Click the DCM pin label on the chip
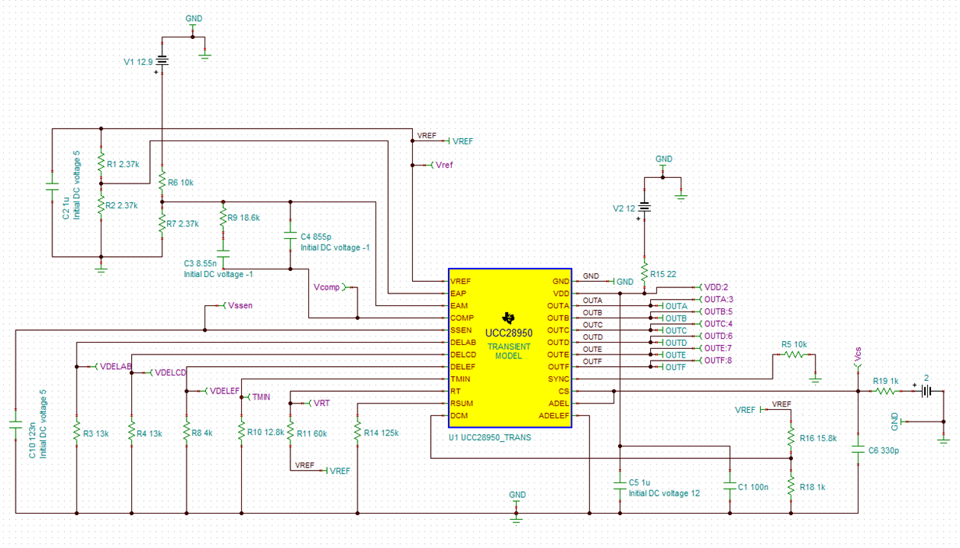Viewport: 960px width, 548px height. tap(459, 415)
